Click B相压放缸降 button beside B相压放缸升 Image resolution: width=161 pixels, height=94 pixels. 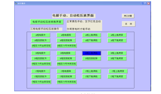(x=66, y=59)
